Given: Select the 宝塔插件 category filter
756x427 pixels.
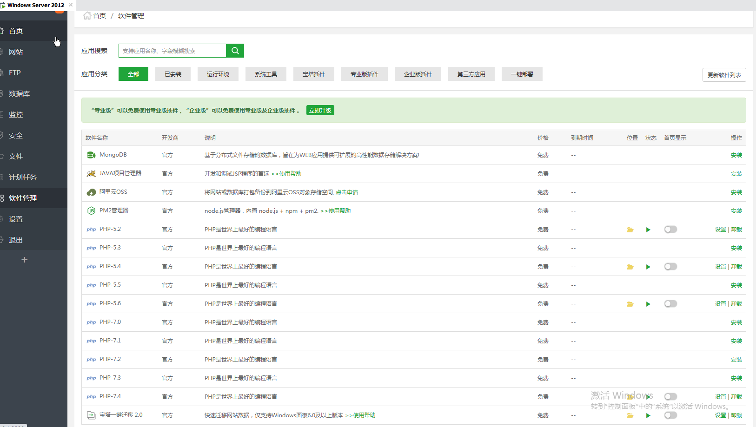Looking at the screenshot, I should [314, 74].
